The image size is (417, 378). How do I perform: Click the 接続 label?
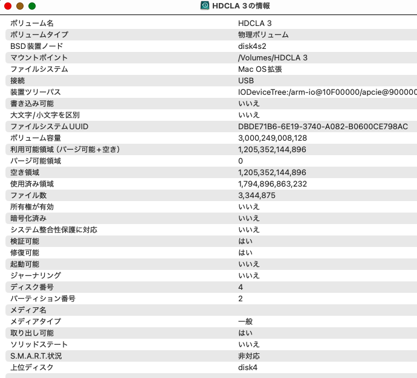(x=18, y=80)
